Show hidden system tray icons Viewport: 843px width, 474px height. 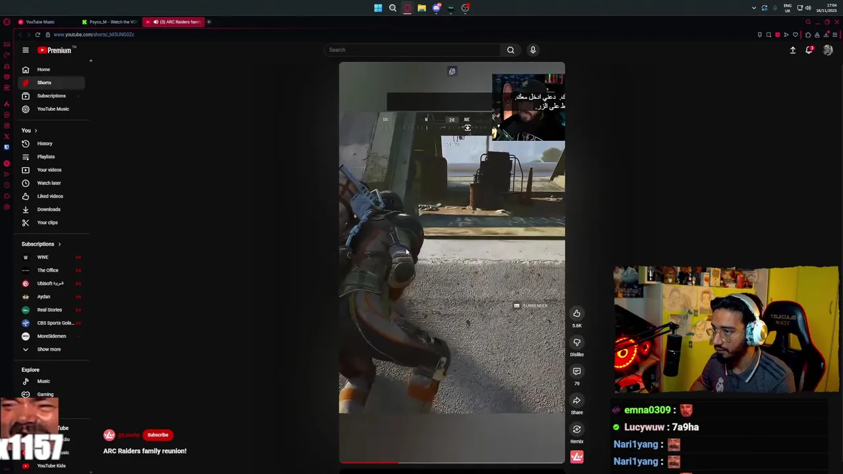click(754, 8)
